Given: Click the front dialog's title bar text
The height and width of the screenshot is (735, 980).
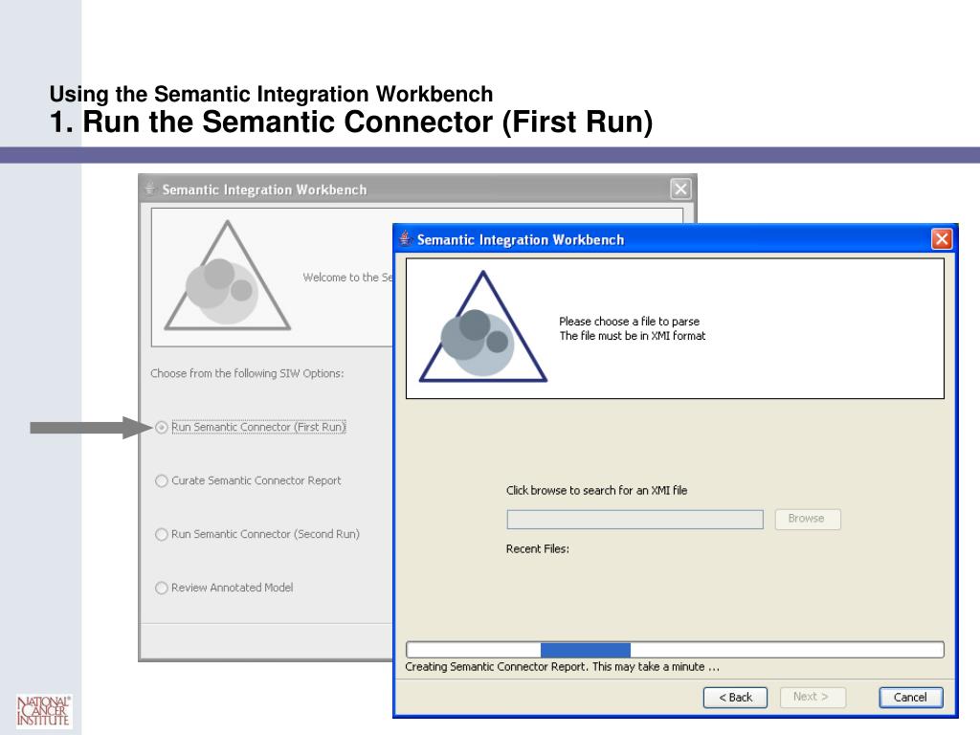Looking at the screenshot, I should coord(521,240).
